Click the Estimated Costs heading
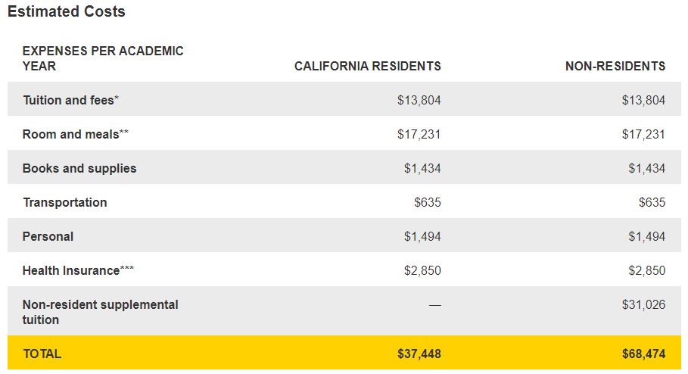688x374 pixels. [67, 12]
